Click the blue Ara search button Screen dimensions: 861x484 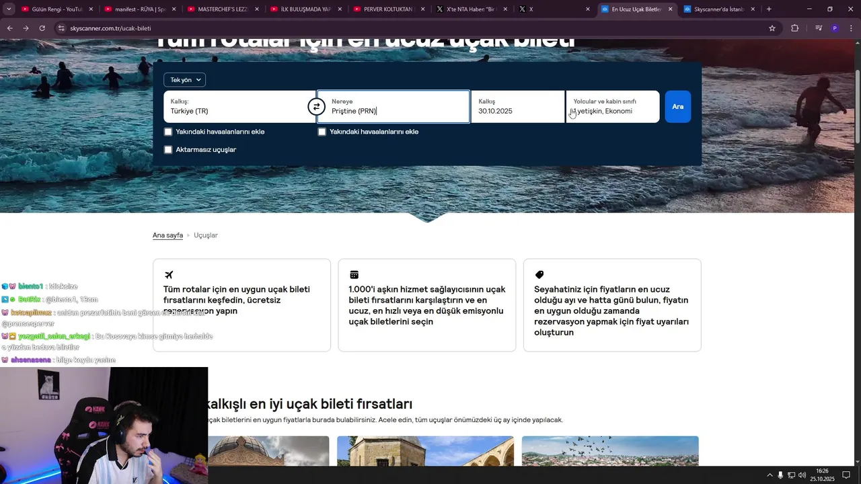point(677,107)
